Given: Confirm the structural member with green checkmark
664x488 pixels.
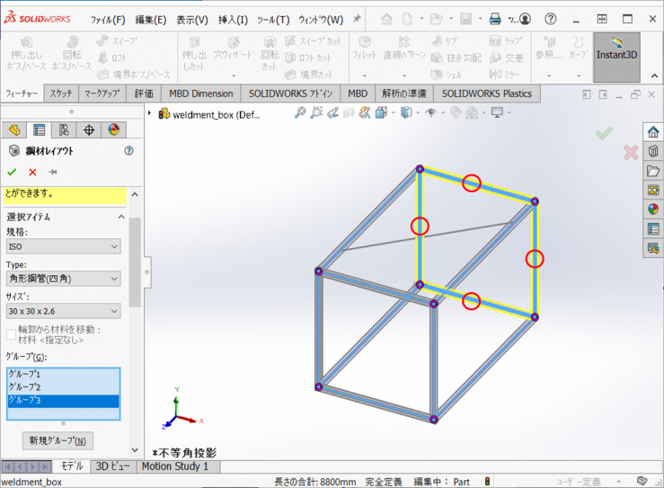Looking at the screenshot, I should coord(12,172).
